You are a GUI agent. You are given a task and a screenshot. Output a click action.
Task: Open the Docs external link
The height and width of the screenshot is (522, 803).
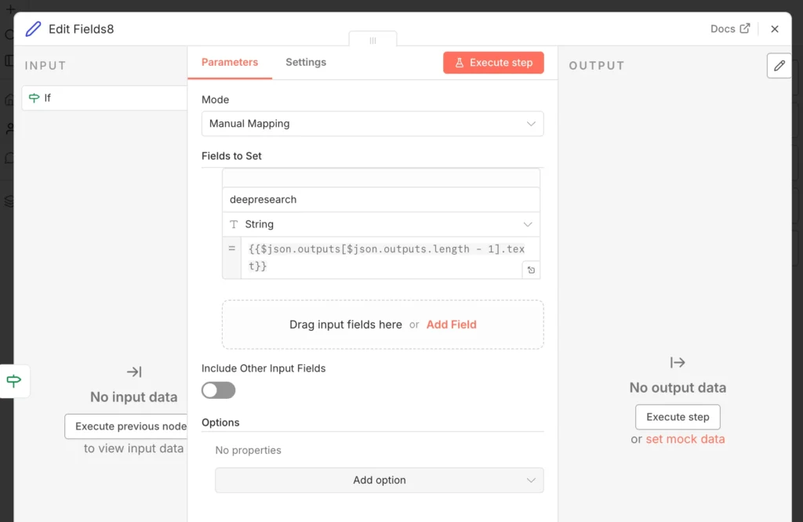tap(730, 29)
